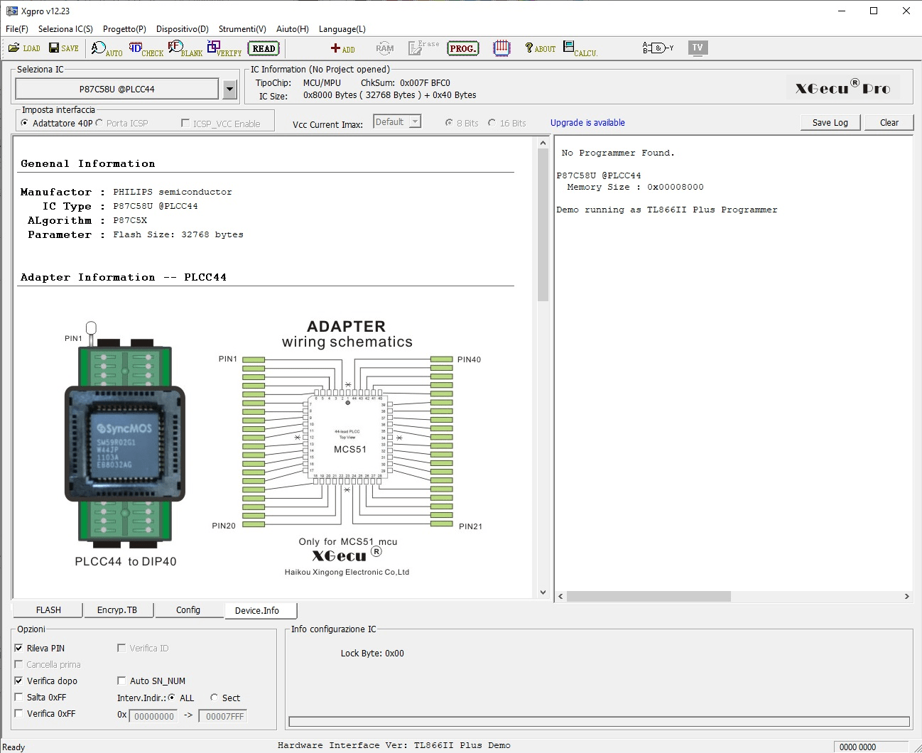Click the logic gate test icon
Screen dimensions: 922x753
(x=658, y=48)
